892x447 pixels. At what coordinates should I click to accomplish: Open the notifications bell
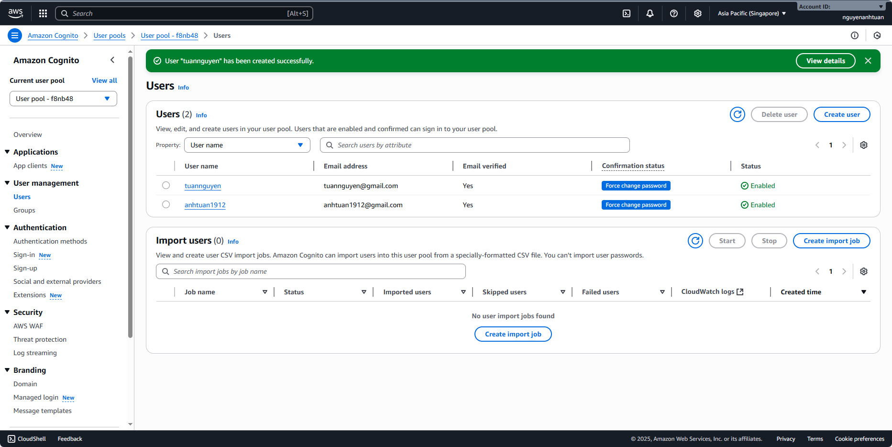(x=650, y=13)
